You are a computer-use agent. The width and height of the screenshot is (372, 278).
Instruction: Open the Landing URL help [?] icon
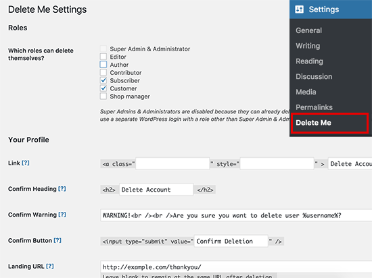(50, 266)
